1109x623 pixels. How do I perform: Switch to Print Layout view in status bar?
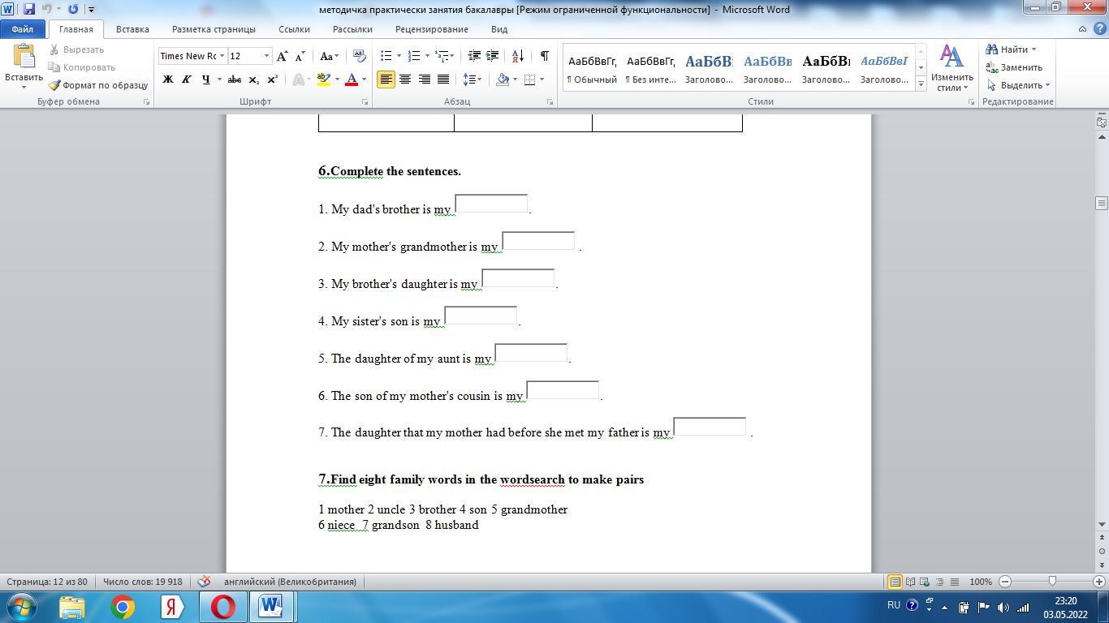895,582
